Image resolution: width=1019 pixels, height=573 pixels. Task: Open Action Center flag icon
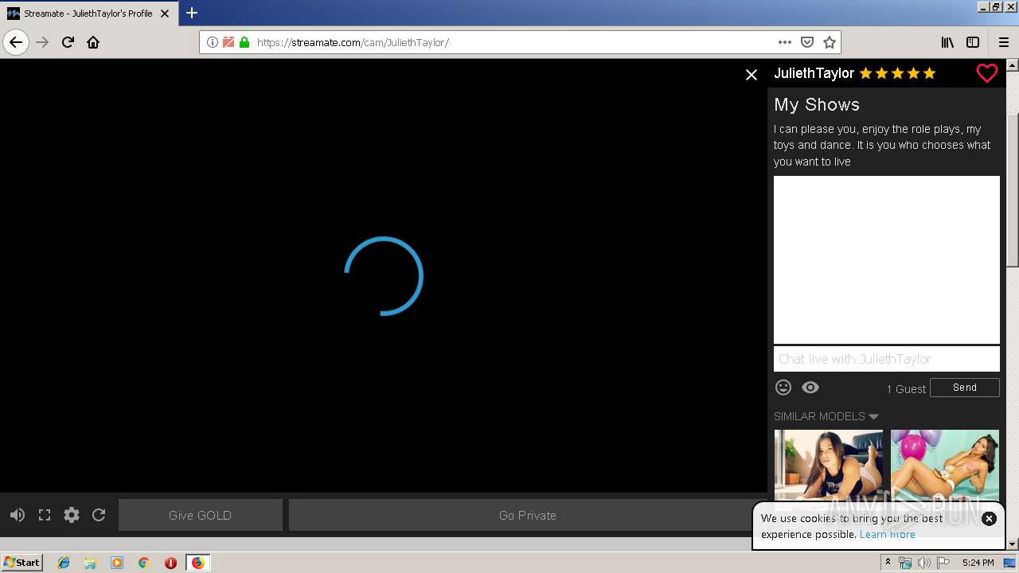[942, 563]
